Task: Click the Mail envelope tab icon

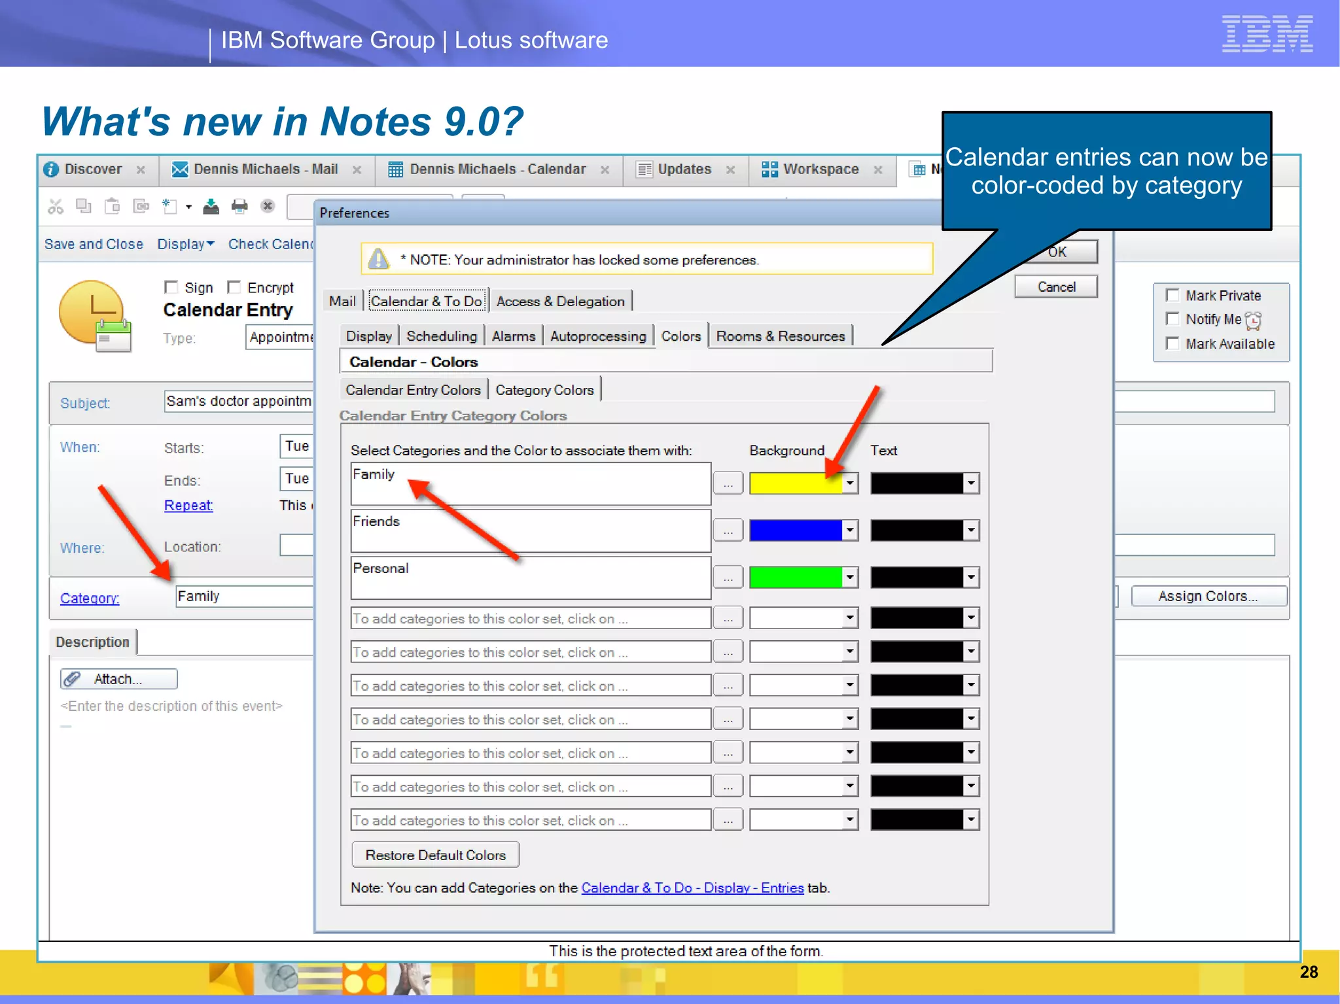Action: coord(179,169)
